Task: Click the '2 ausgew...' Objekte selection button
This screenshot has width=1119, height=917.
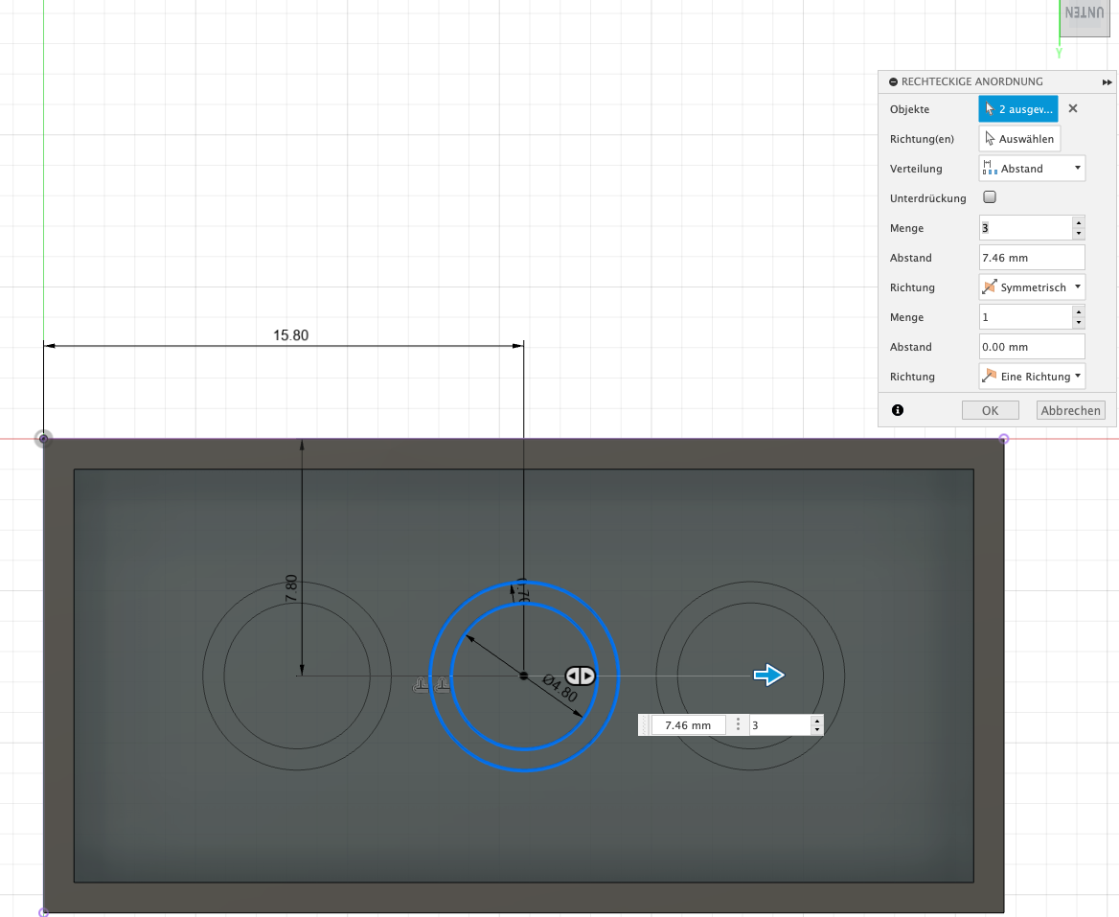Action: [1017, 109]
